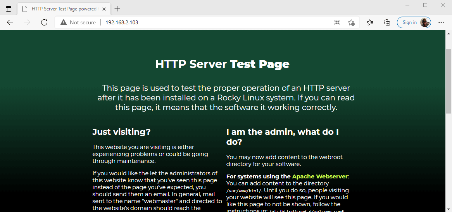This screenshot has height=212, width=452.
Task: Open the Favorites list
Action: click(x=370, y=22)
